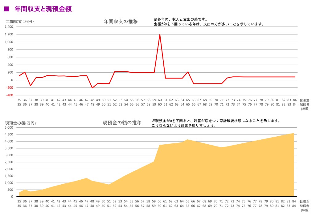
Task: Click the 配偶者 label of the lower chart
Action: point(304,206)
